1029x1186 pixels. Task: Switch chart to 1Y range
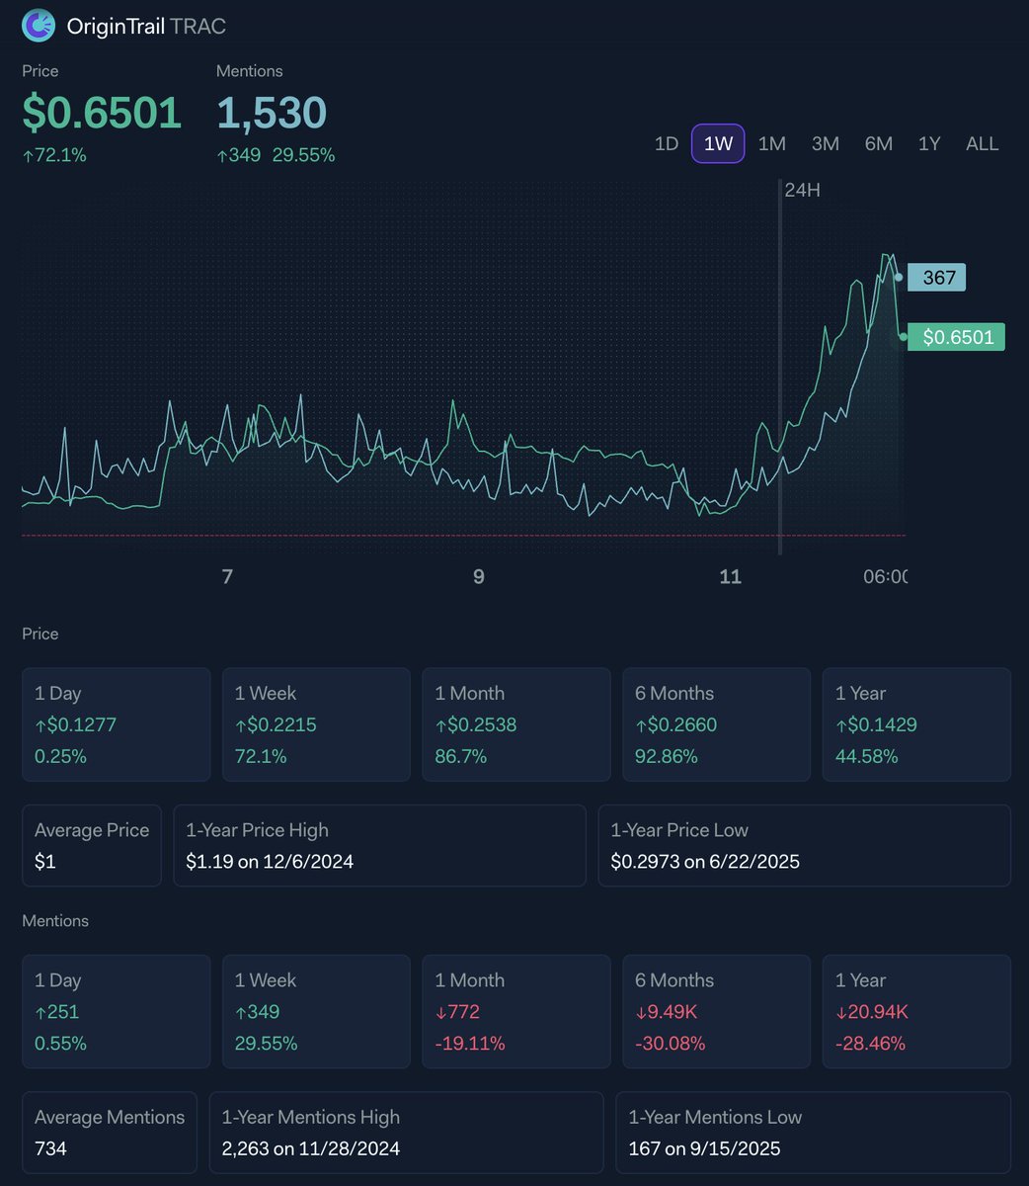(929, 143)
